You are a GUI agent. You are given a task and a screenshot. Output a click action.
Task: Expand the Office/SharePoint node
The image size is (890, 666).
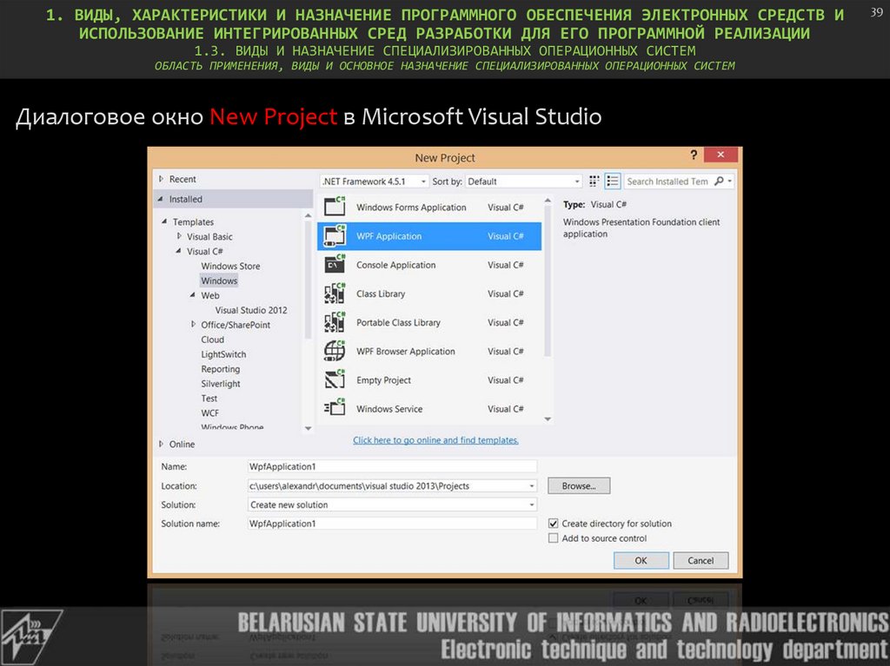(193, 325)
